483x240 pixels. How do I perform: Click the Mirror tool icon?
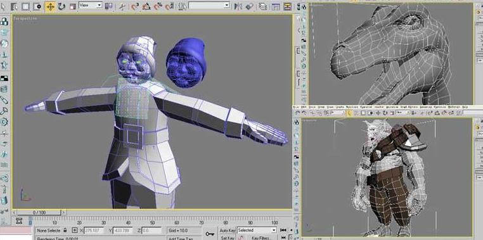coord(238,6)
